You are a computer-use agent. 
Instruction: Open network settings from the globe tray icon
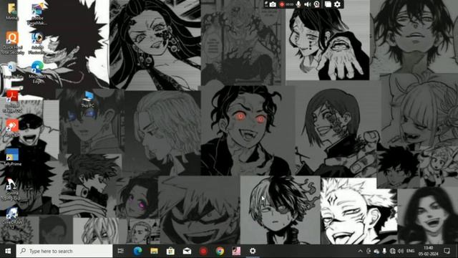click(x=393, y=251)
